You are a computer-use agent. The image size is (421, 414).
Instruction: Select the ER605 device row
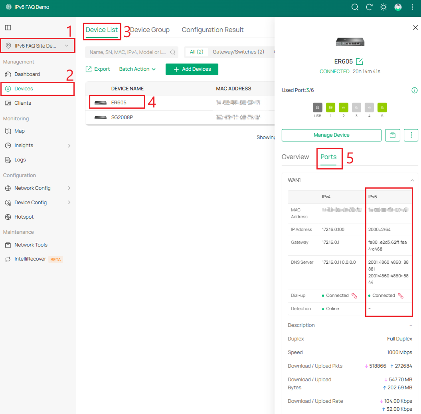[x=180, y=103]
